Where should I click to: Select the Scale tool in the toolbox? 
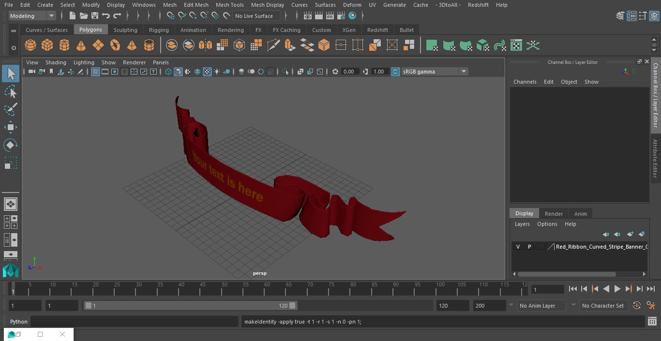tap(10, 163)
